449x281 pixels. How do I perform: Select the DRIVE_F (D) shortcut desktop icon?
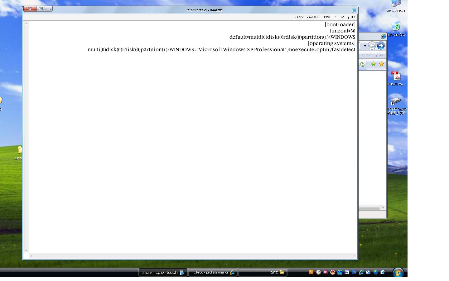coord(396,106)
